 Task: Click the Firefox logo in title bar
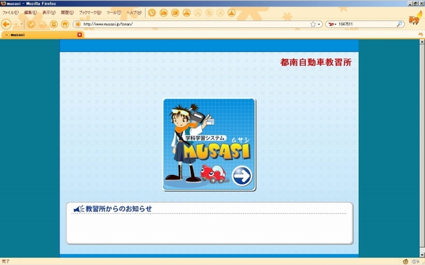pos(3,3)
